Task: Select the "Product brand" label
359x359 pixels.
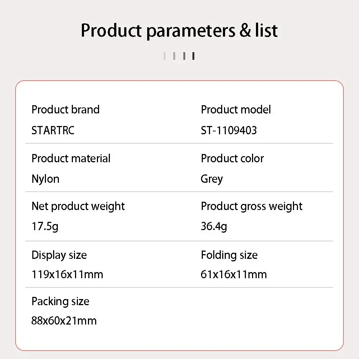Action: point(65,109)
